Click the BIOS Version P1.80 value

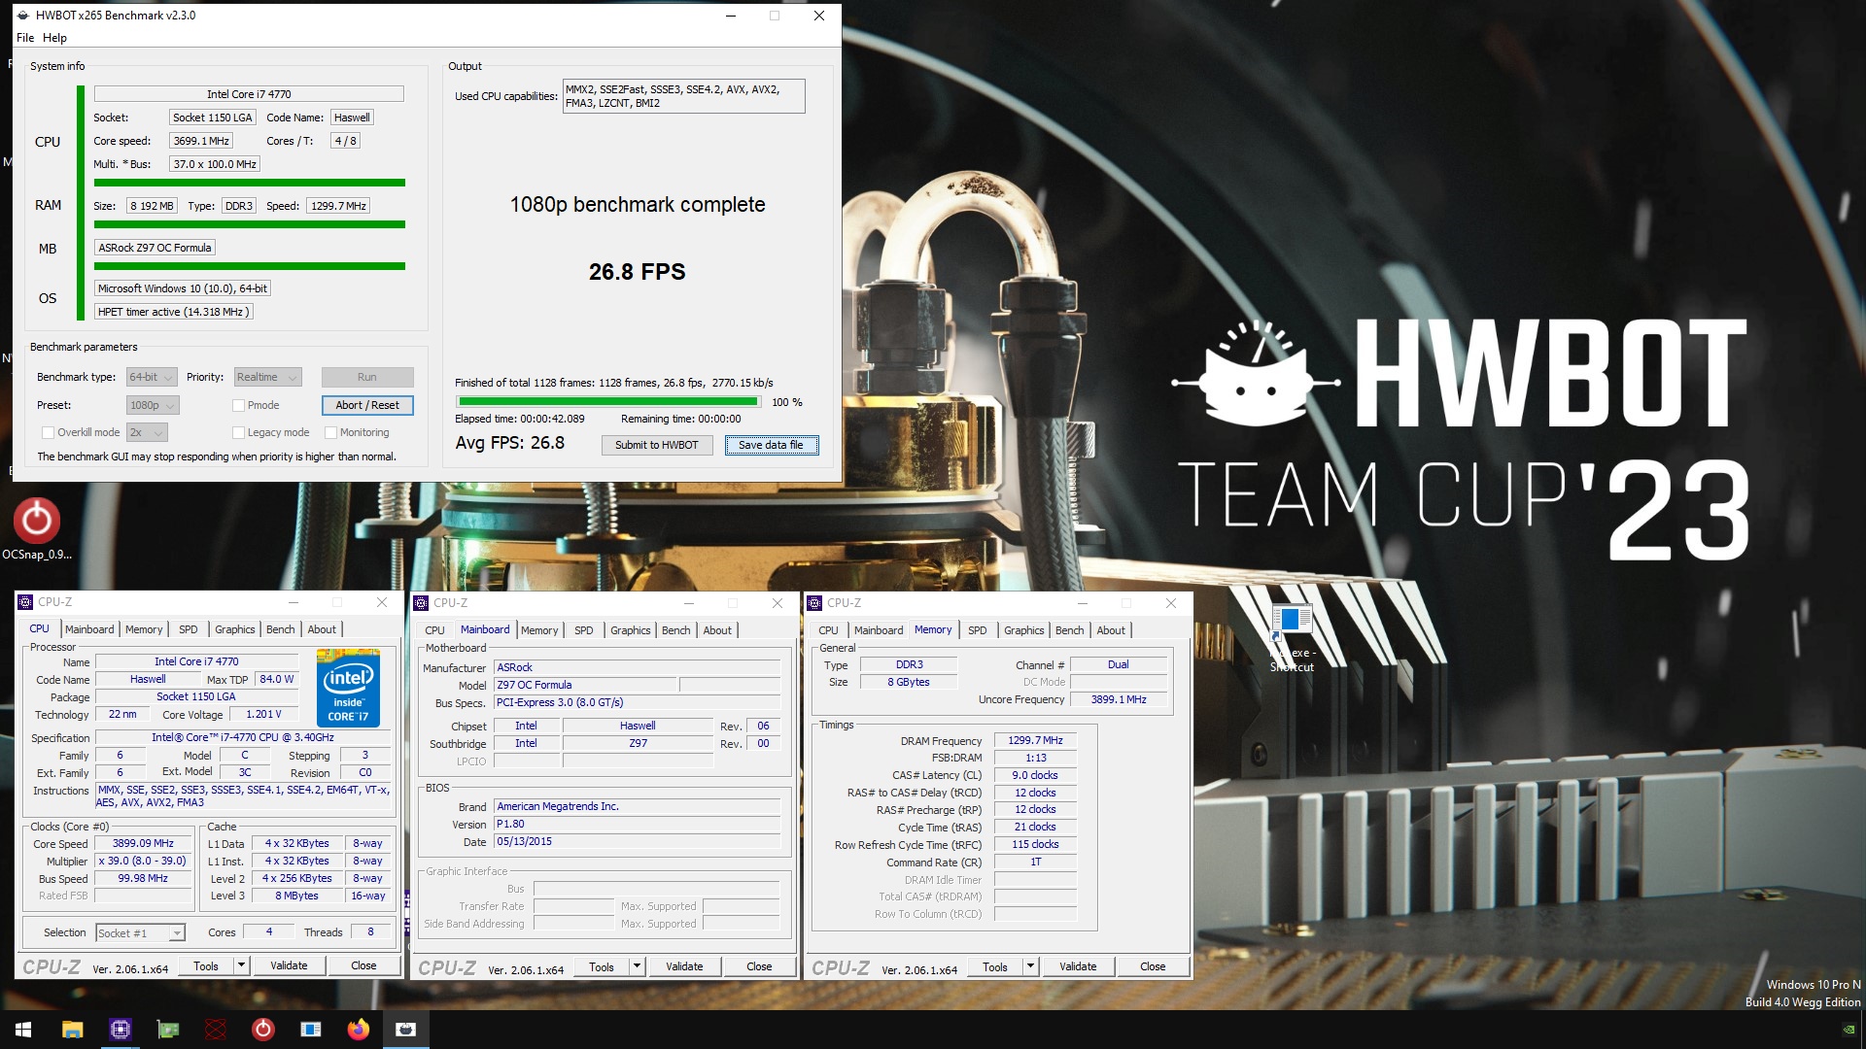pos(637,824)
